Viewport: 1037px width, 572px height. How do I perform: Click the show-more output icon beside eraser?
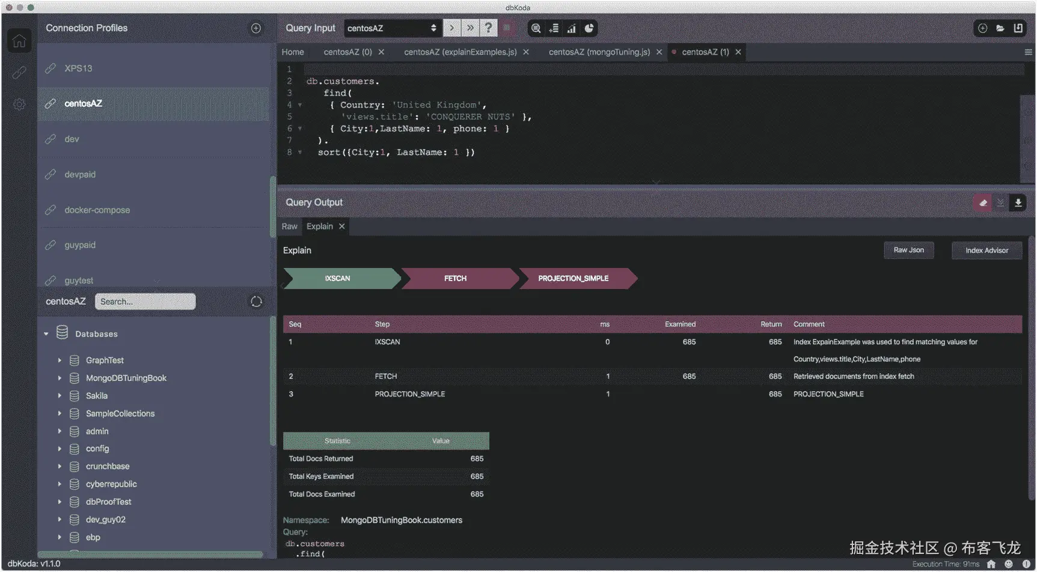point(1000,202)
